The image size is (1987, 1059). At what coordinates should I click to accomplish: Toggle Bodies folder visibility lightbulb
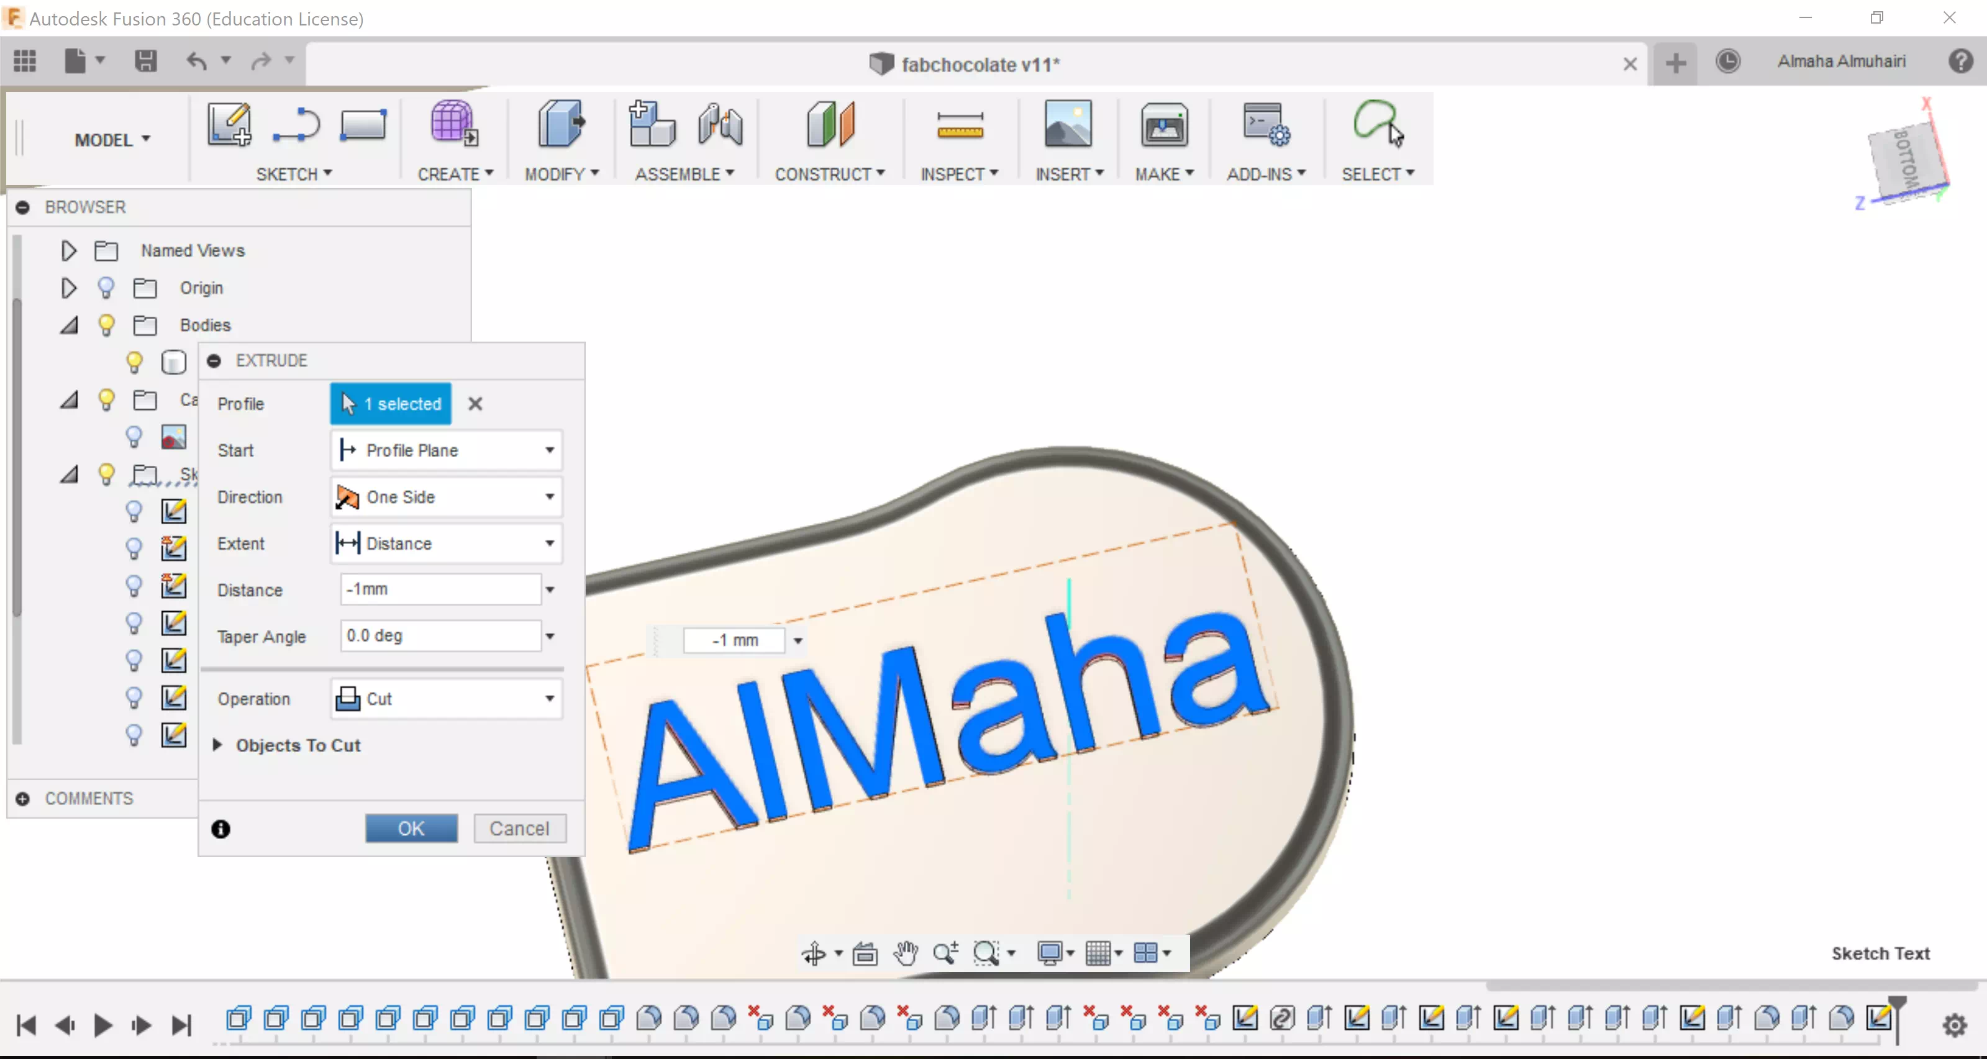(x=106, y=325)
